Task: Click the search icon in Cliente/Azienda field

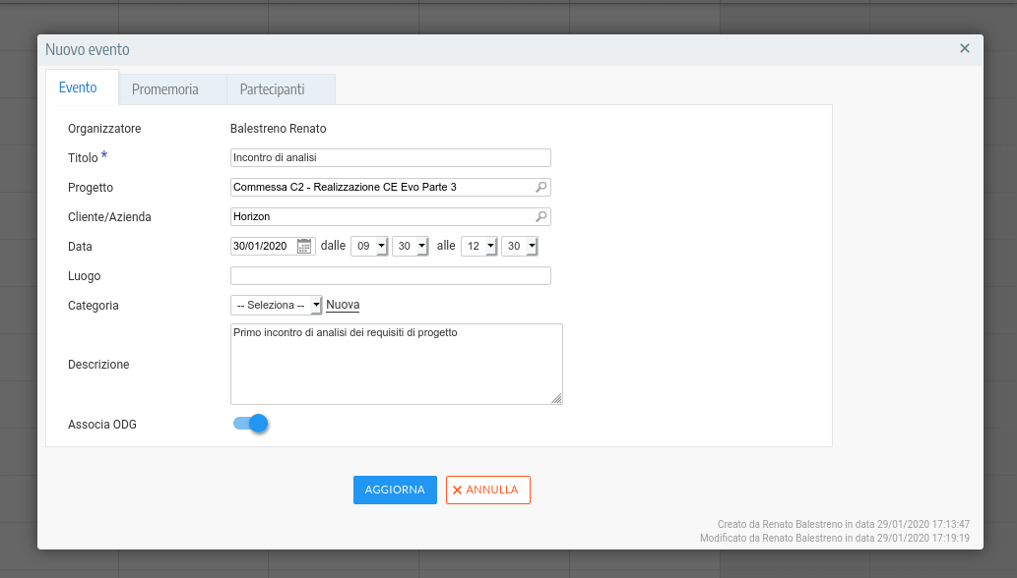Action: (540, 216)
